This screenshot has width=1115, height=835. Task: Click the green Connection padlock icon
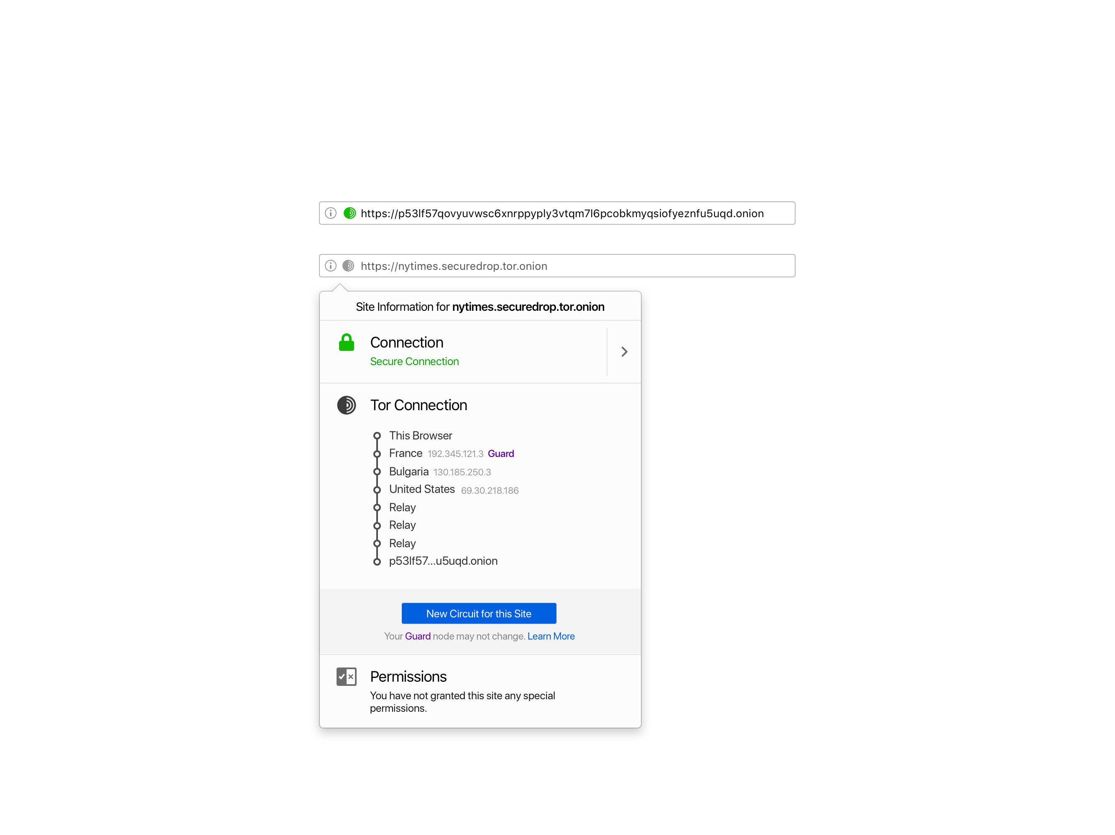[346, 343]
